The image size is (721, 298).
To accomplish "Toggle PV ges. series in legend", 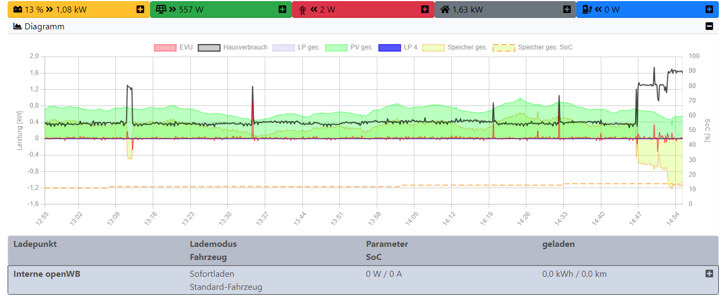I will tap(350, 47).
